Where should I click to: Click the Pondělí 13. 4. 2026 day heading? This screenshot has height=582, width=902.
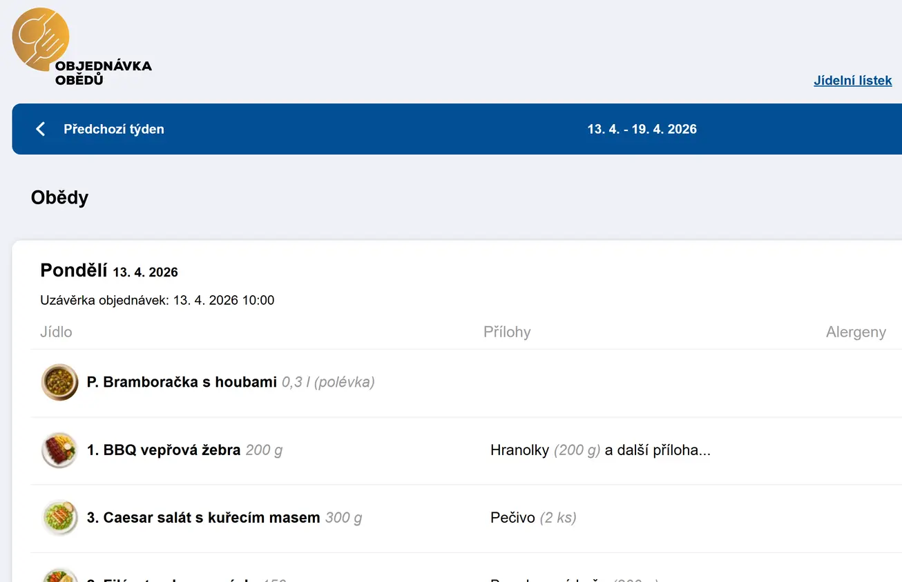[x=109, y=270]
